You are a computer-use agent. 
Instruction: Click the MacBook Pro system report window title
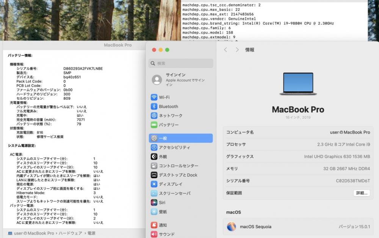pos(118,45)
